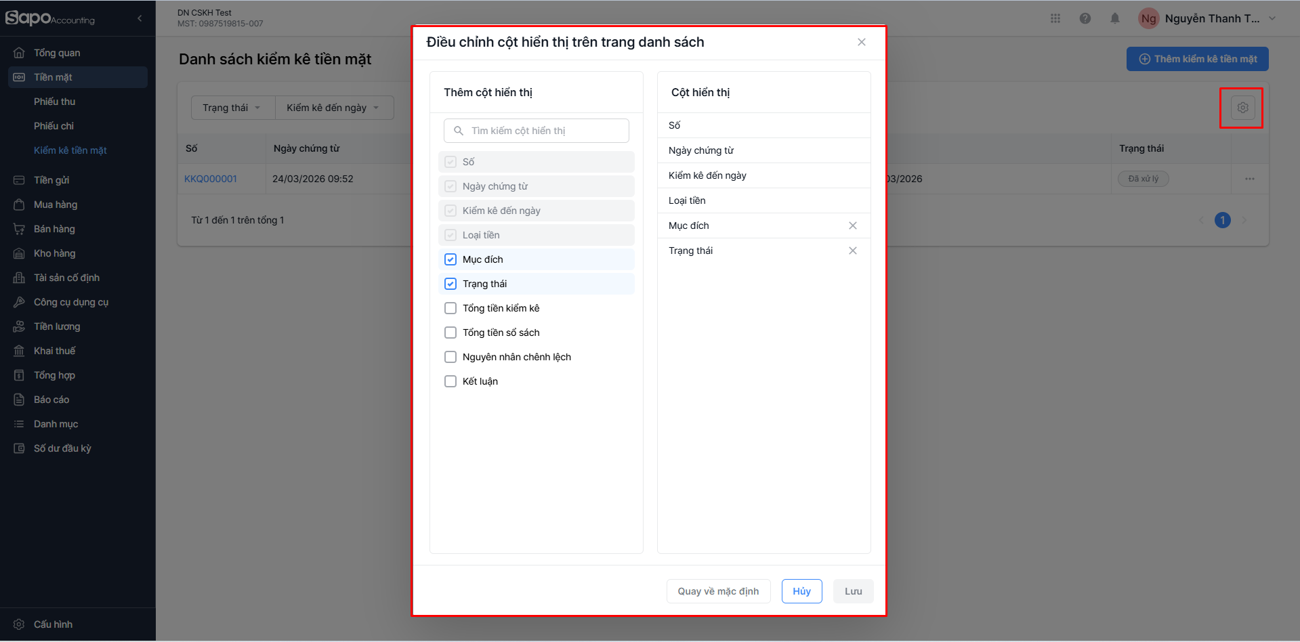Viewport: 1300px width, 642px height.
Task: Click the previous page arrow
Action: (1201, 220)
